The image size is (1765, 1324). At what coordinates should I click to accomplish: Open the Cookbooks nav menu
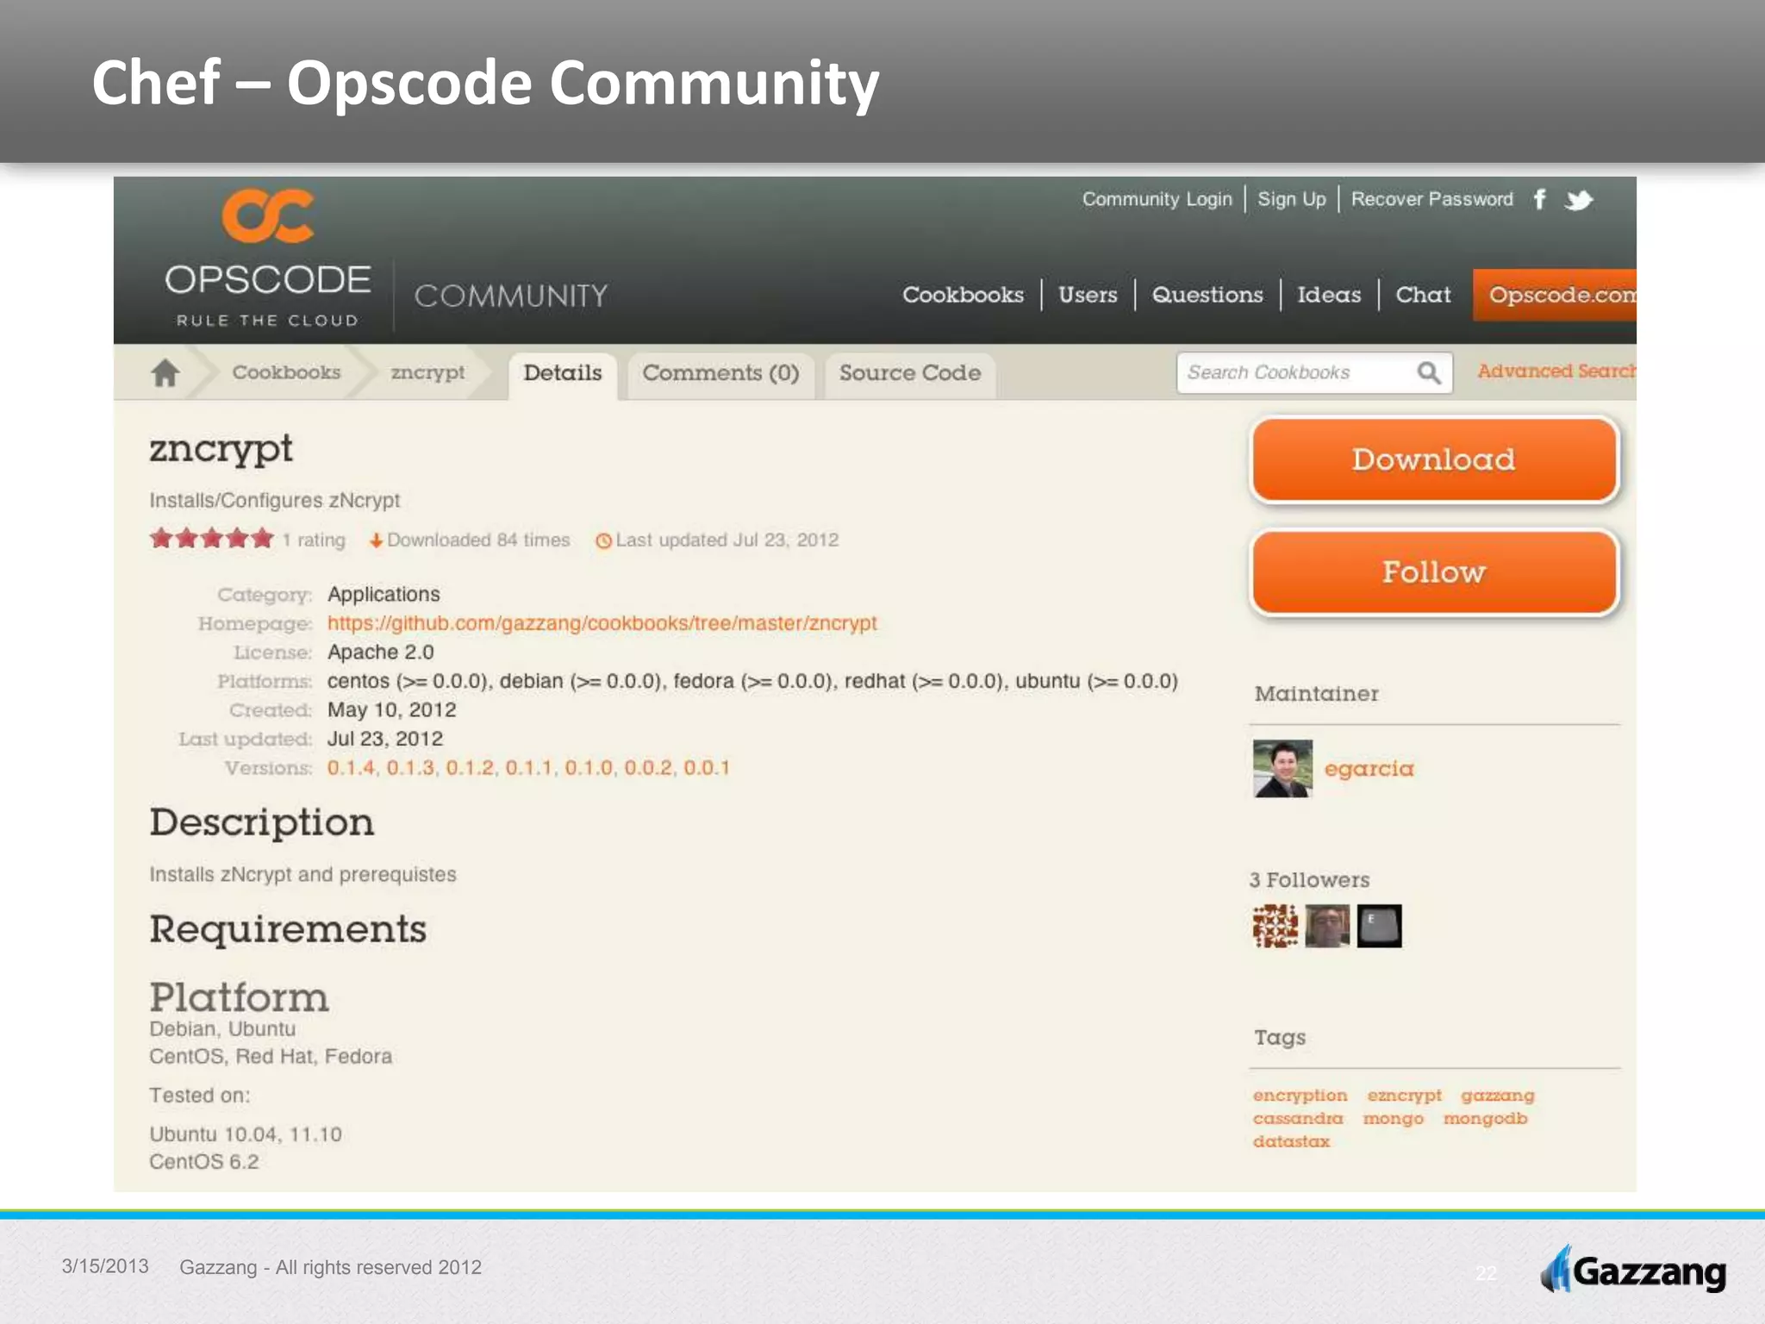click(963, 295)
